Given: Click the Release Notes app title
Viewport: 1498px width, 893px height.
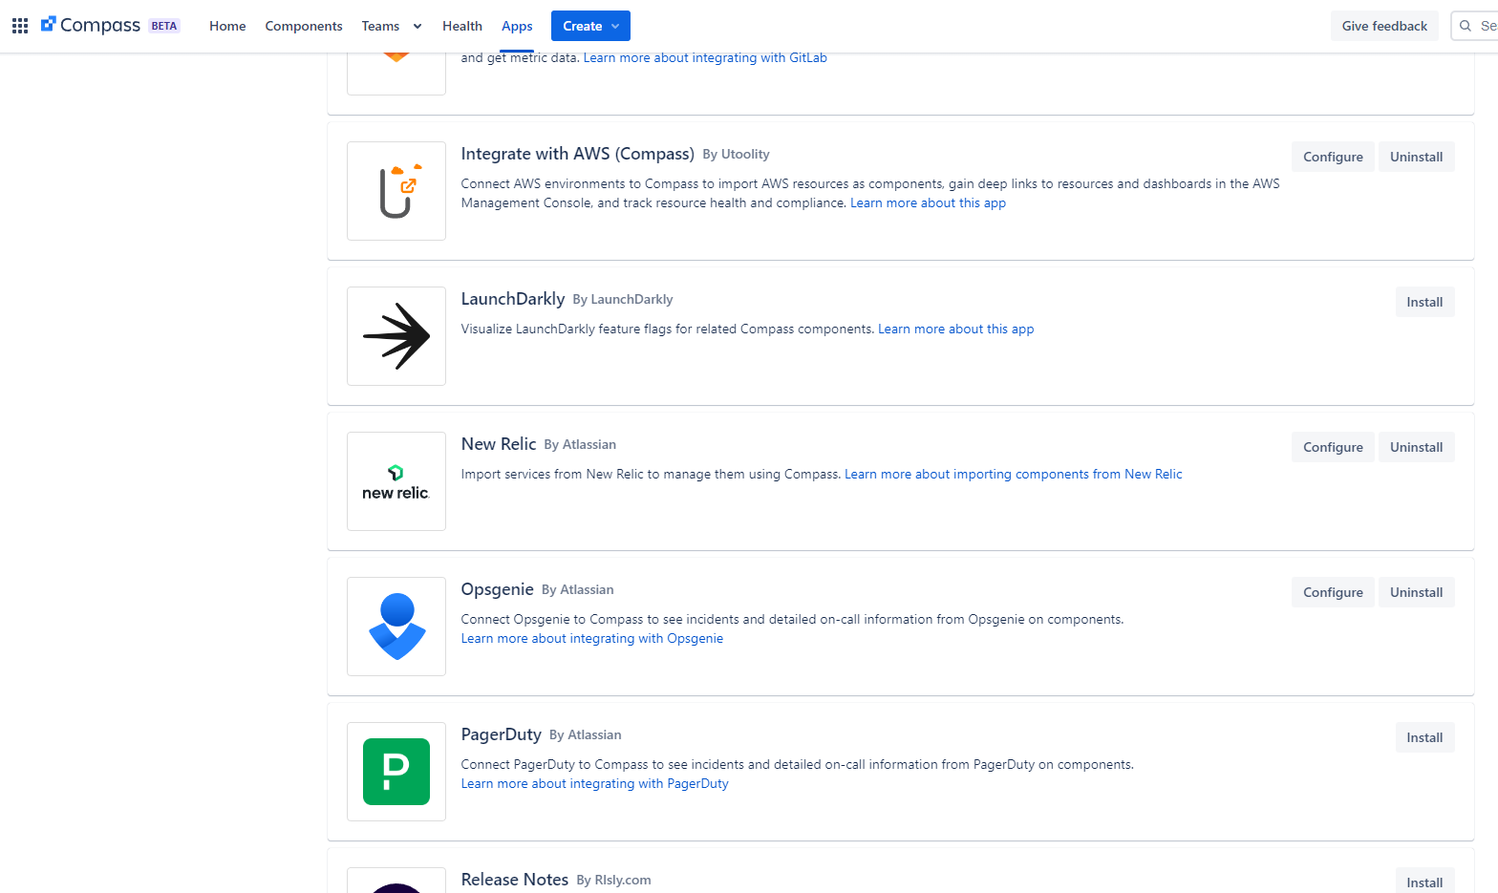Looking at the screenshot, I should [515, 880].
